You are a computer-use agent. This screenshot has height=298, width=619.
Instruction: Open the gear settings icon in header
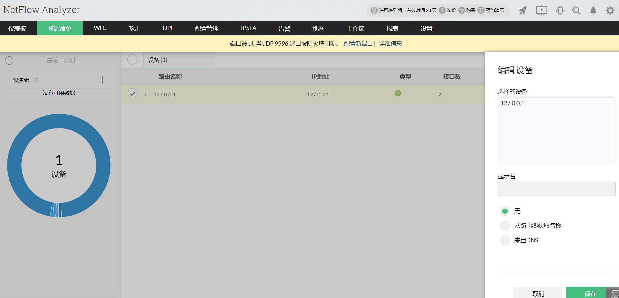coord(610,11)
